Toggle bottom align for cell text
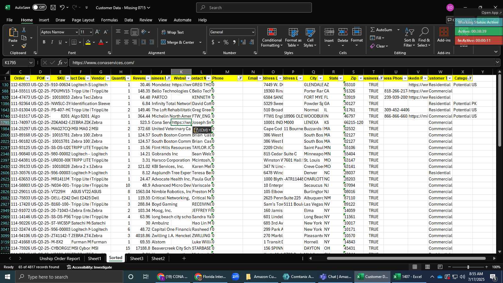 pyautogui.click(x=135, y=32)
